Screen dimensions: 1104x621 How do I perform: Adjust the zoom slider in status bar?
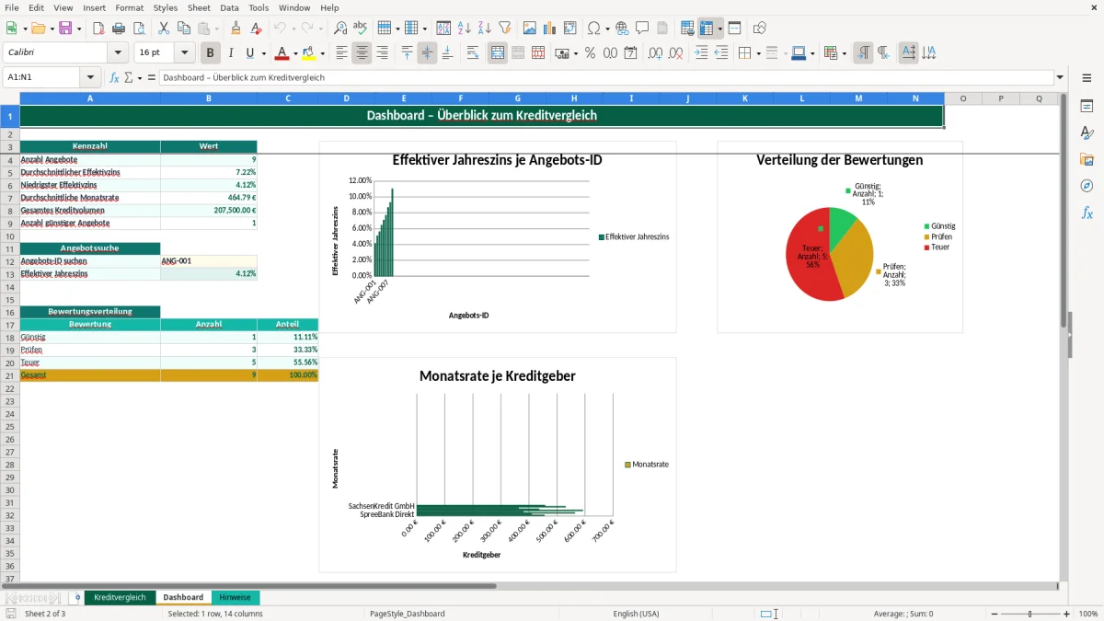tap(1029, 614)
